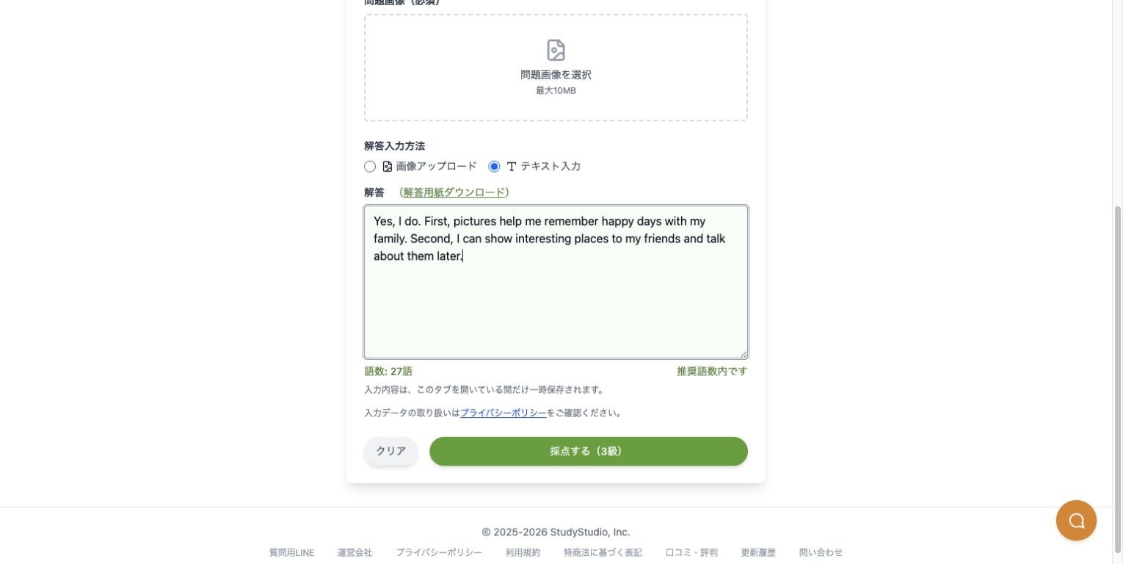
Task: Open the 特商法に基づく表記 footer link
Action: (603, 552)
